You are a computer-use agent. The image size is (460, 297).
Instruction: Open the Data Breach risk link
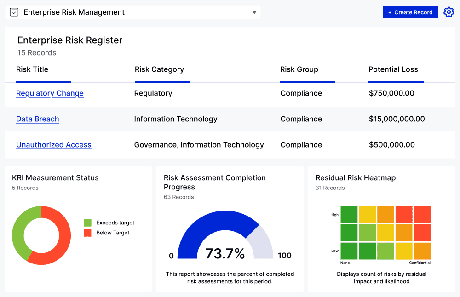point(37,119)
